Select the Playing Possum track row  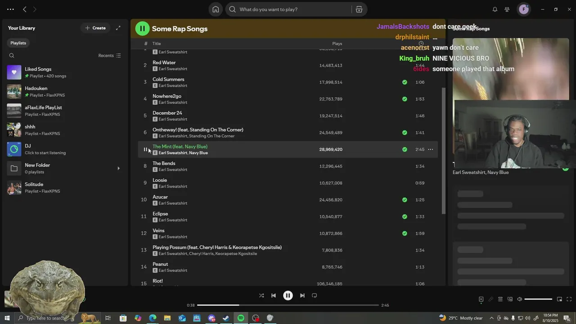click(x=288, y=250)
